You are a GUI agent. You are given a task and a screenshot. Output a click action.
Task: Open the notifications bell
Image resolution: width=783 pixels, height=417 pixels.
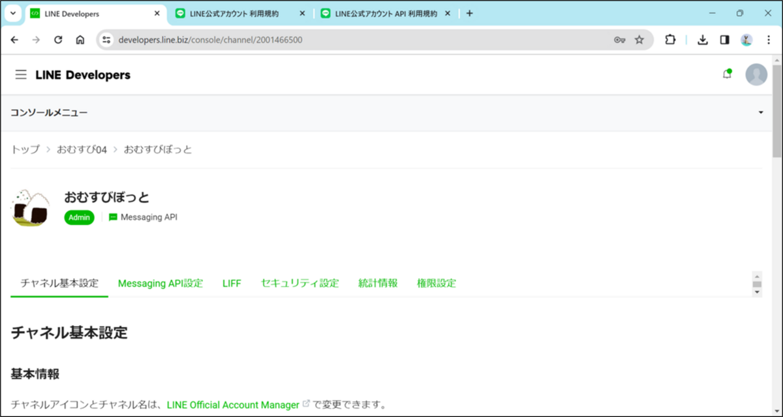(x=727, y=74)
